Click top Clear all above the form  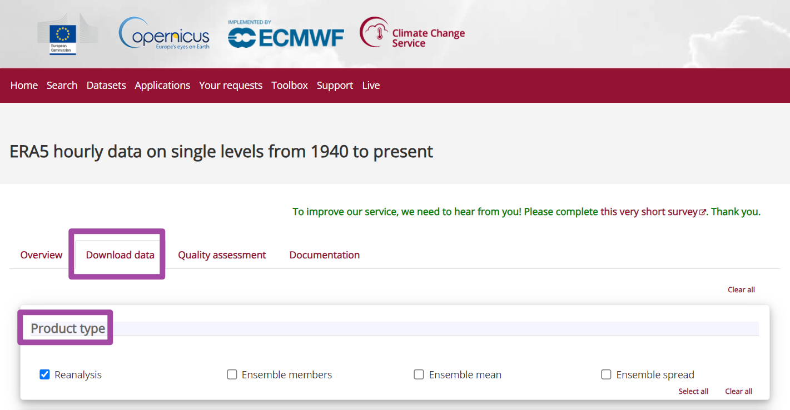742,289
